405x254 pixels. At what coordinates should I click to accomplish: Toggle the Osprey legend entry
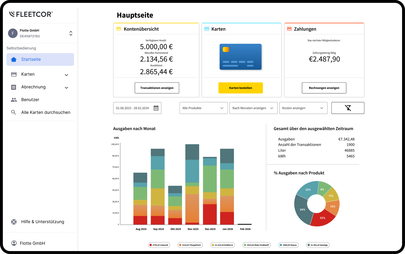point(288,245)
